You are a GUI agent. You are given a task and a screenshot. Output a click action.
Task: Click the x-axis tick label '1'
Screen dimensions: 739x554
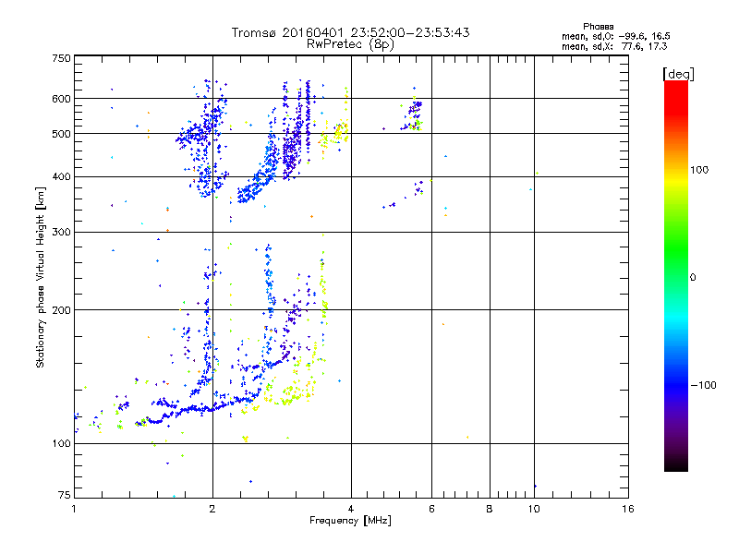coord(74,509)
